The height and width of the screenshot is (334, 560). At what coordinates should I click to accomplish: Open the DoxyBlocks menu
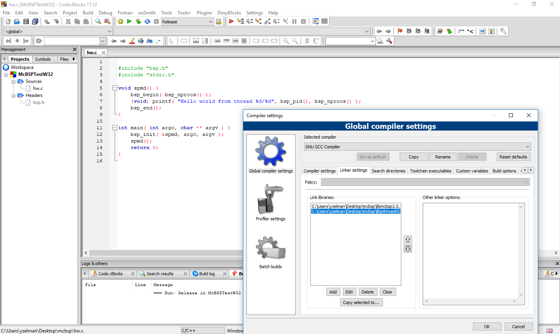[x=229, y=13]
